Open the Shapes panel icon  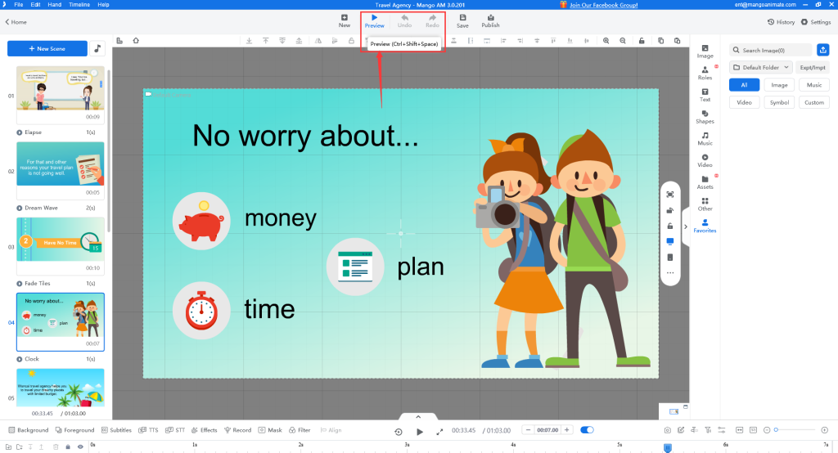705,117
